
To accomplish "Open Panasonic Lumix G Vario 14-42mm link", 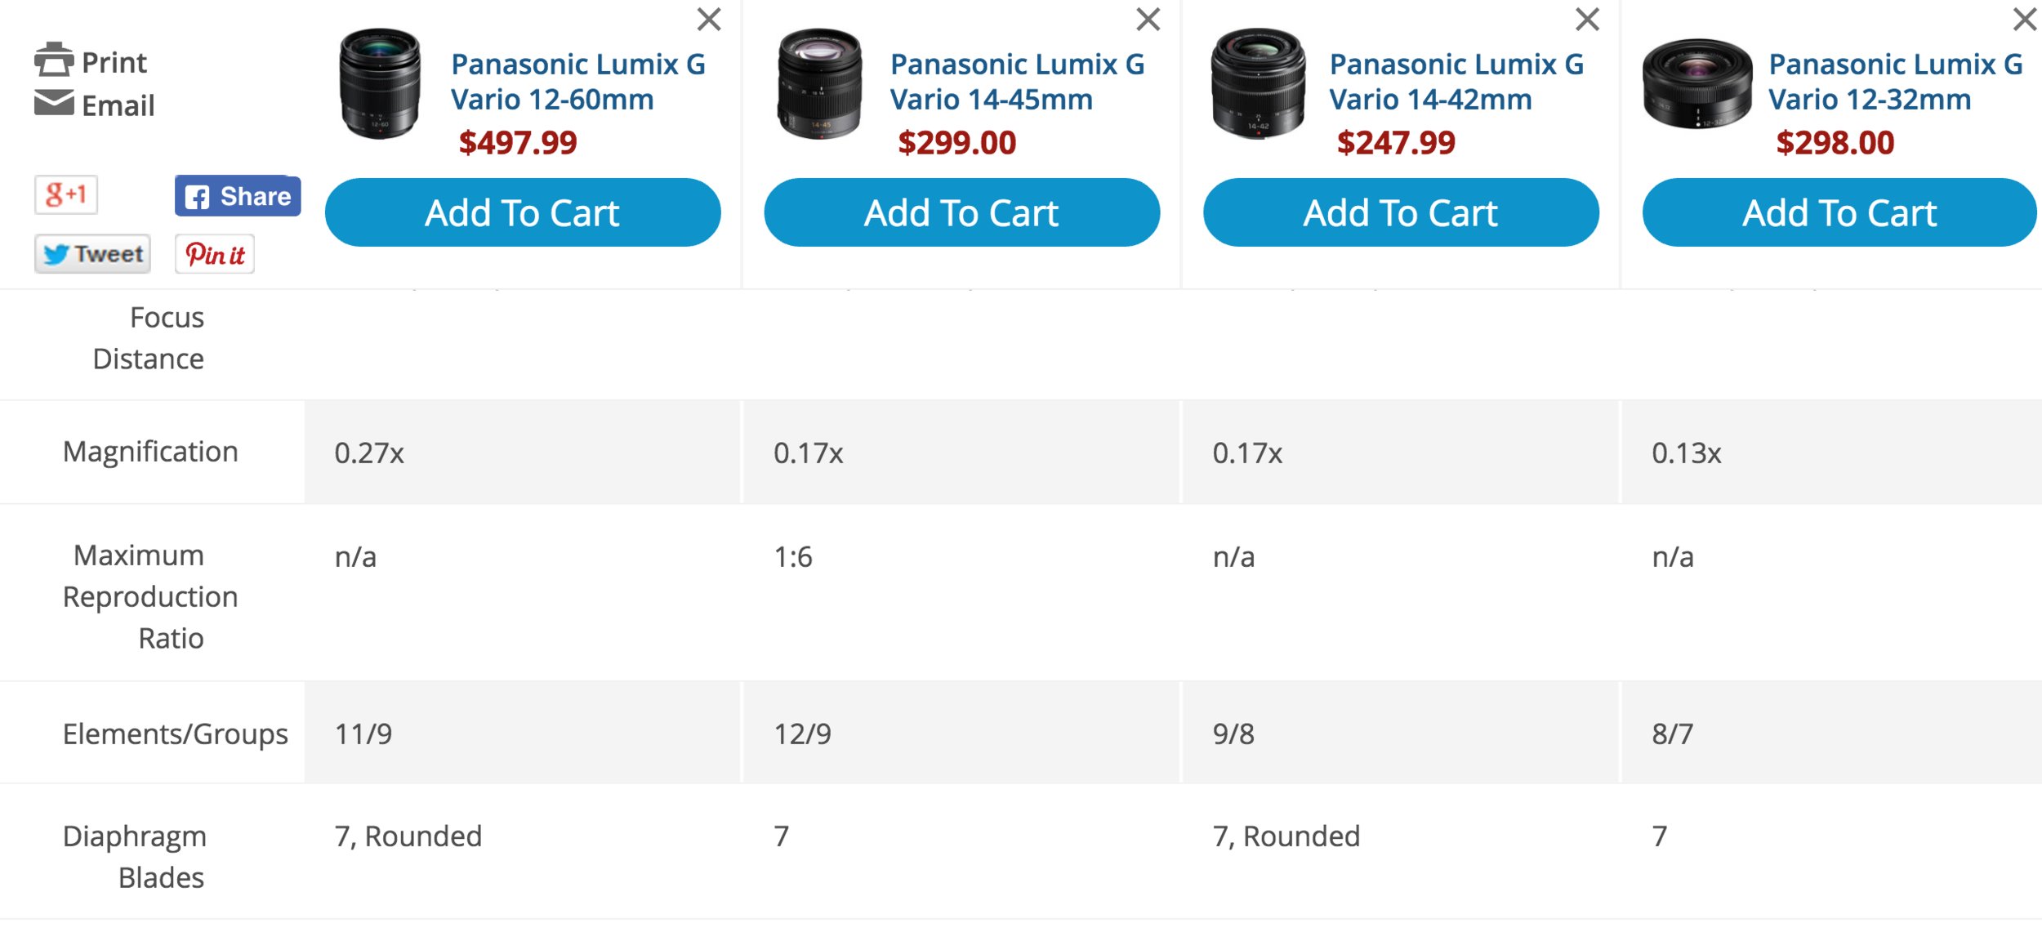I will pyautogui.click(x=1456, y=82).
